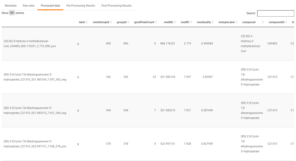Click medRt value 7.928
The width and height of the screenshot is (296, 161).
coord(187,144)
